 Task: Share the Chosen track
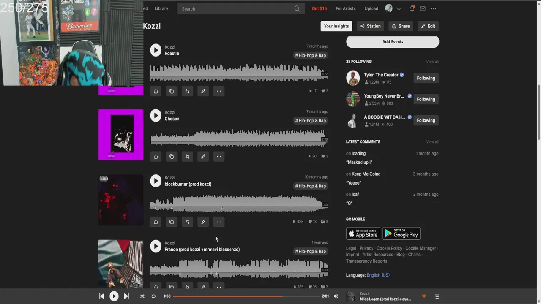(156, 157)
